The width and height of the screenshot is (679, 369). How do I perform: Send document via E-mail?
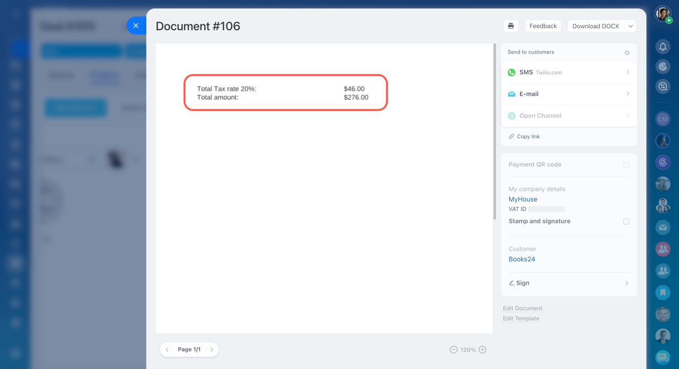(x=569, y=94)
